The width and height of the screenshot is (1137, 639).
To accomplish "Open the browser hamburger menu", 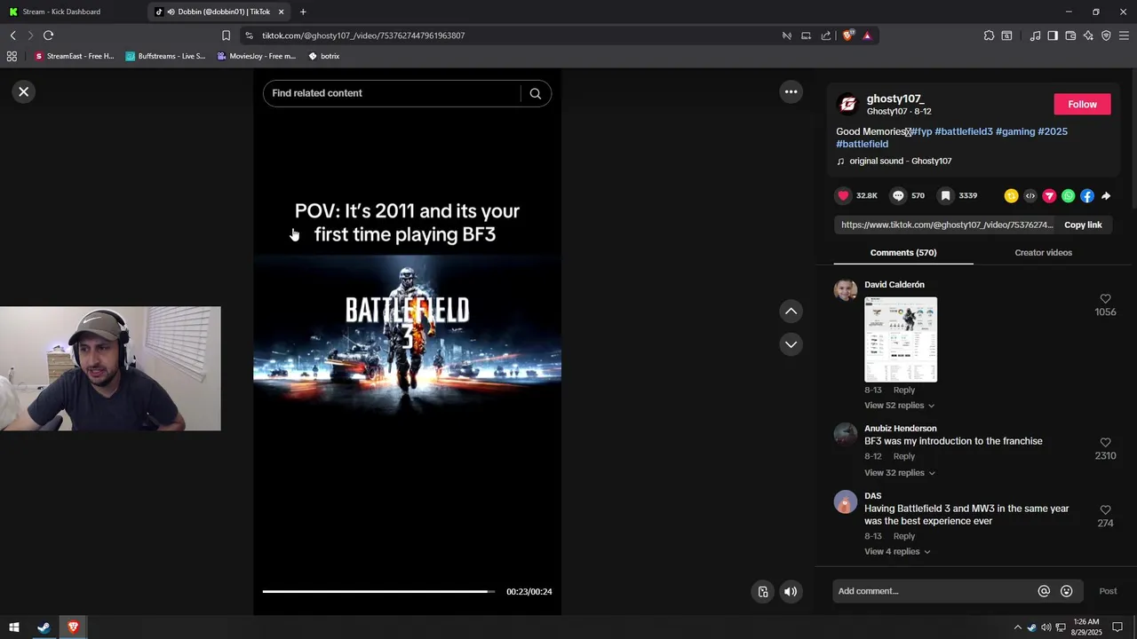I will (1124, 35).
